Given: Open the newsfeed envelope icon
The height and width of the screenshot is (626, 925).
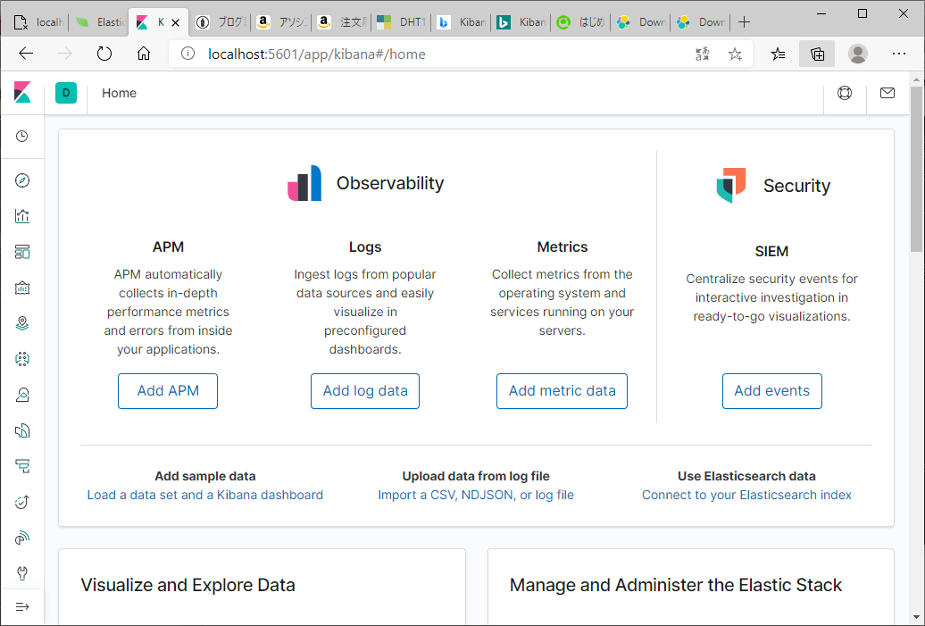Looking at the screenshot, I should coord(887,93).
